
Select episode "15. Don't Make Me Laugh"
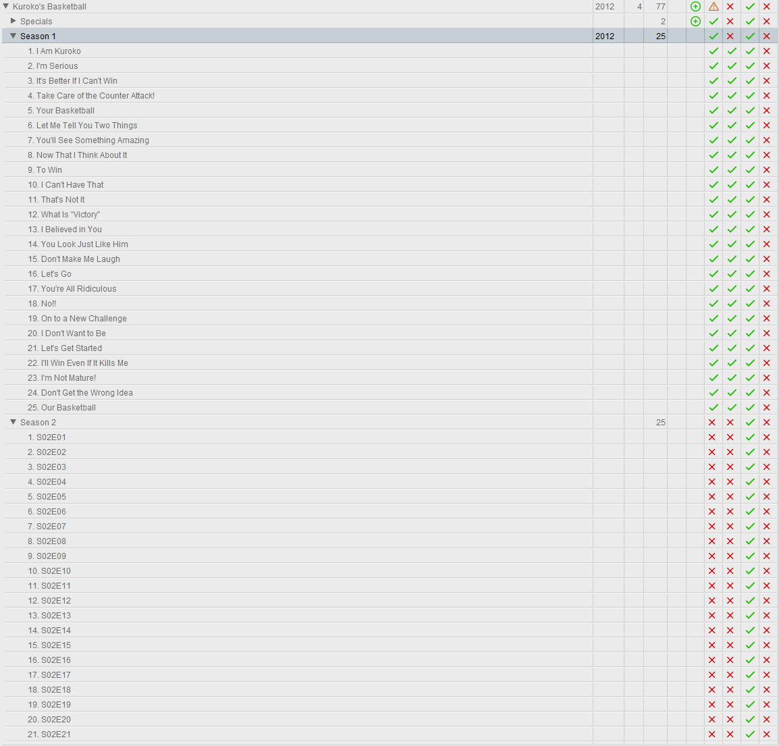click(74, 259)
